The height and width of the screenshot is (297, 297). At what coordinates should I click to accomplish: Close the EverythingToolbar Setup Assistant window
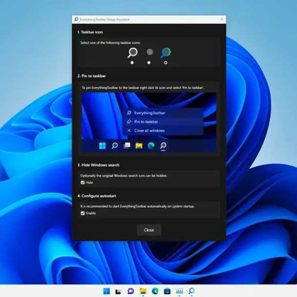click(222, 19)
